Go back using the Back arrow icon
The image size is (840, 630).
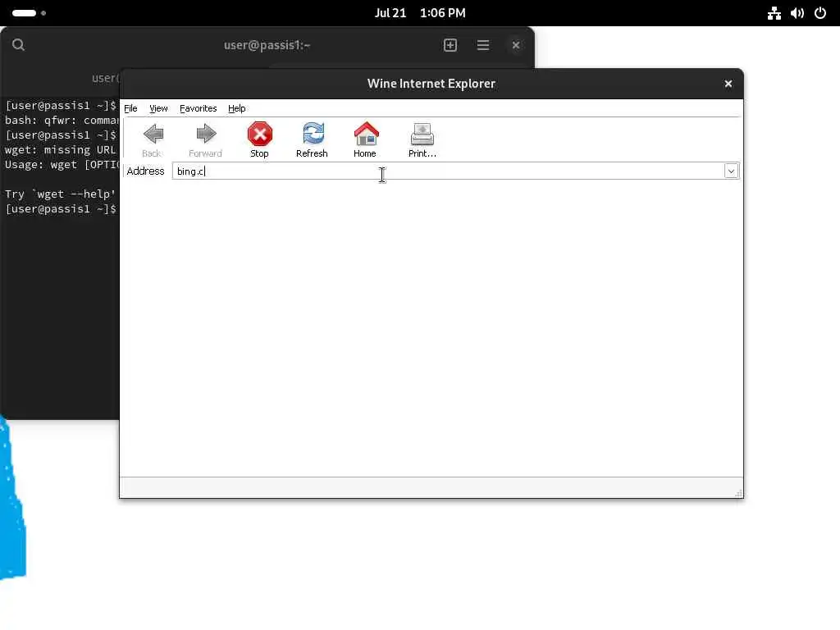153,134
